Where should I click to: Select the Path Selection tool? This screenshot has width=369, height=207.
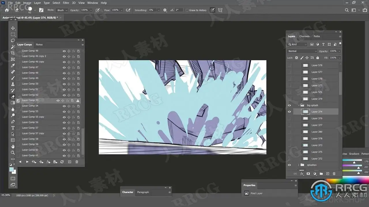point(13,134)
